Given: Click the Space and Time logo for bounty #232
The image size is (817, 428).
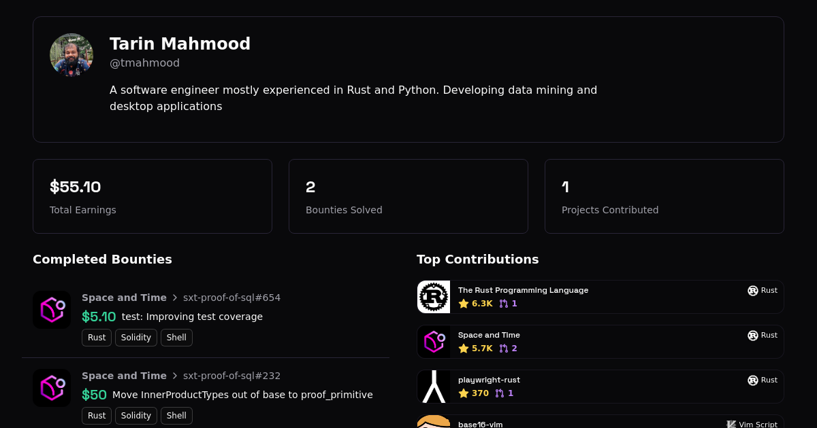Looking at the screenshot, I should (52, 388).
